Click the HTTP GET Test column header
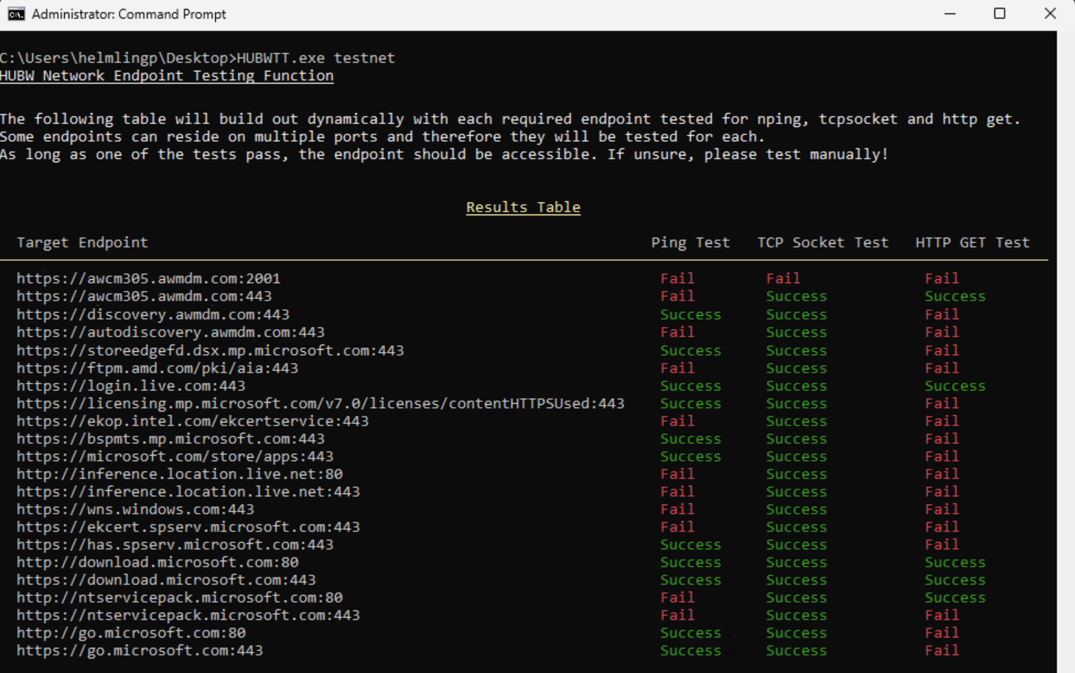1075x673 pixels. [971, 242]
